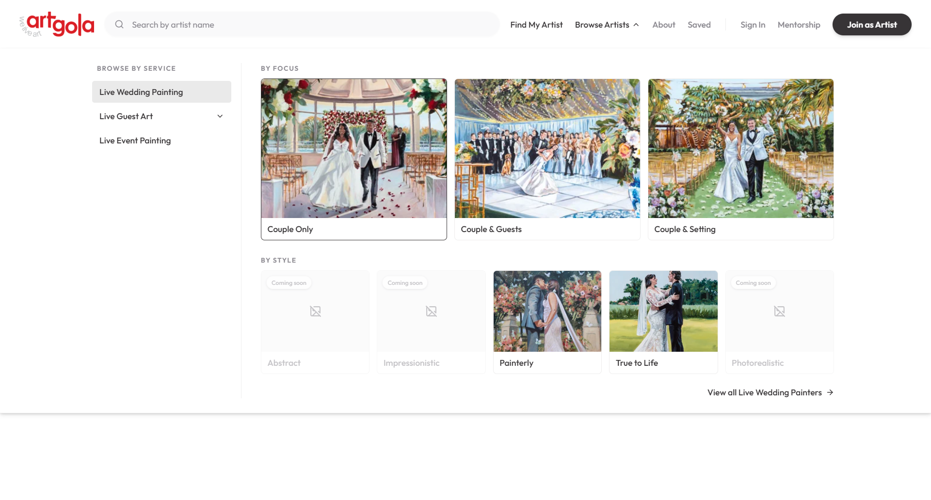Click the Impressionistic card placeholder image icon

tap(431, 311)
